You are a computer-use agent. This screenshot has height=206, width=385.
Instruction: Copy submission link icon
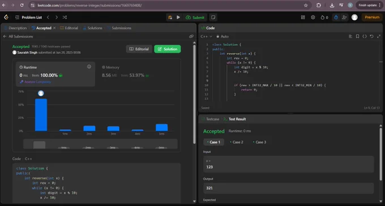pos(191,37)
